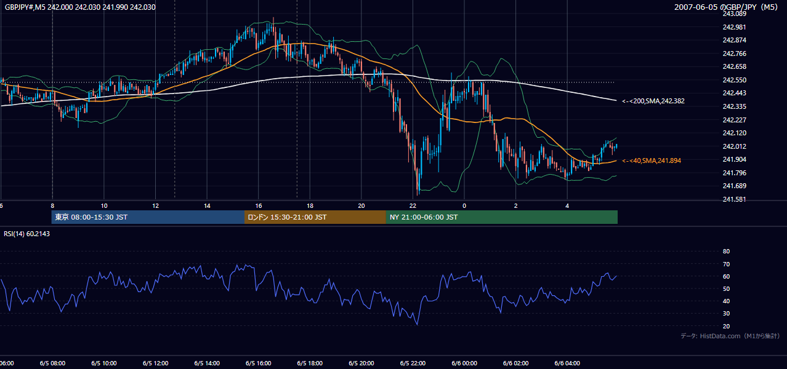
Task: Click price axis label 242.012
Action: [x=733, y=146]
